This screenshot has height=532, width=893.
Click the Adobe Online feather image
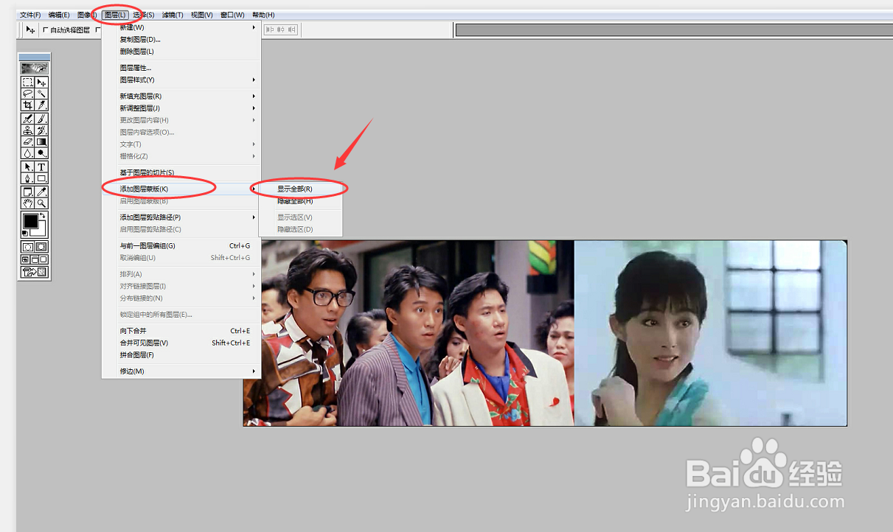pos(35,67)
